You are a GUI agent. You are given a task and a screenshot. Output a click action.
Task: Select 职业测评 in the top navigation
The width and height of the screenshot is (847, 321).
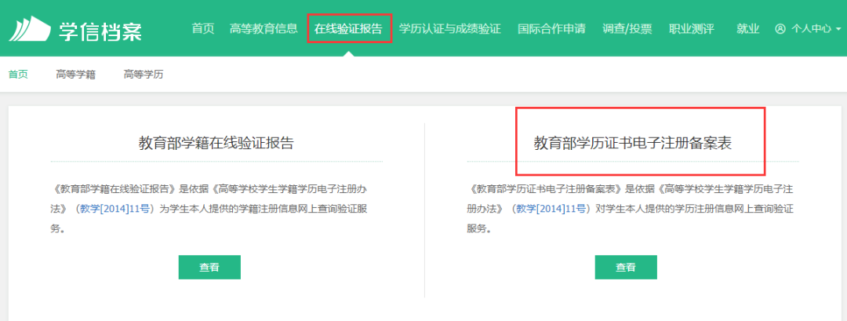click(x=692, y=29)
